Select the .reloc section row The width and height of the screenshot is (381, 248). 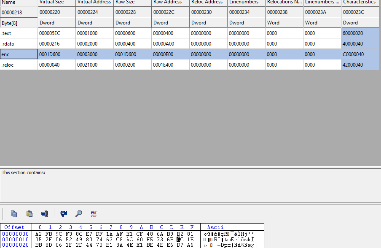(x=19, y=65)
